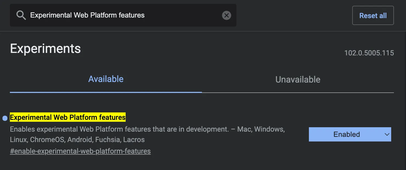Open the #enable-experimental-web-platform-features link
This screenshot has height=170, width=406.
(x=80, y=151)
